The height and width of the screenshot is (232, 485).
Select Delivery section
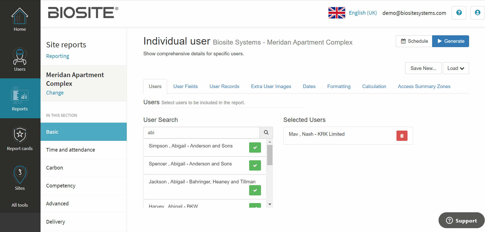84,222
